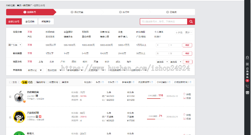
Task: Click the verified badge on 首席营销官 avatar
Action: coord(24,101)
